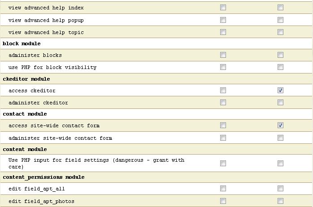Check second checkbox for use PHP for block visibility

(280, 67)
